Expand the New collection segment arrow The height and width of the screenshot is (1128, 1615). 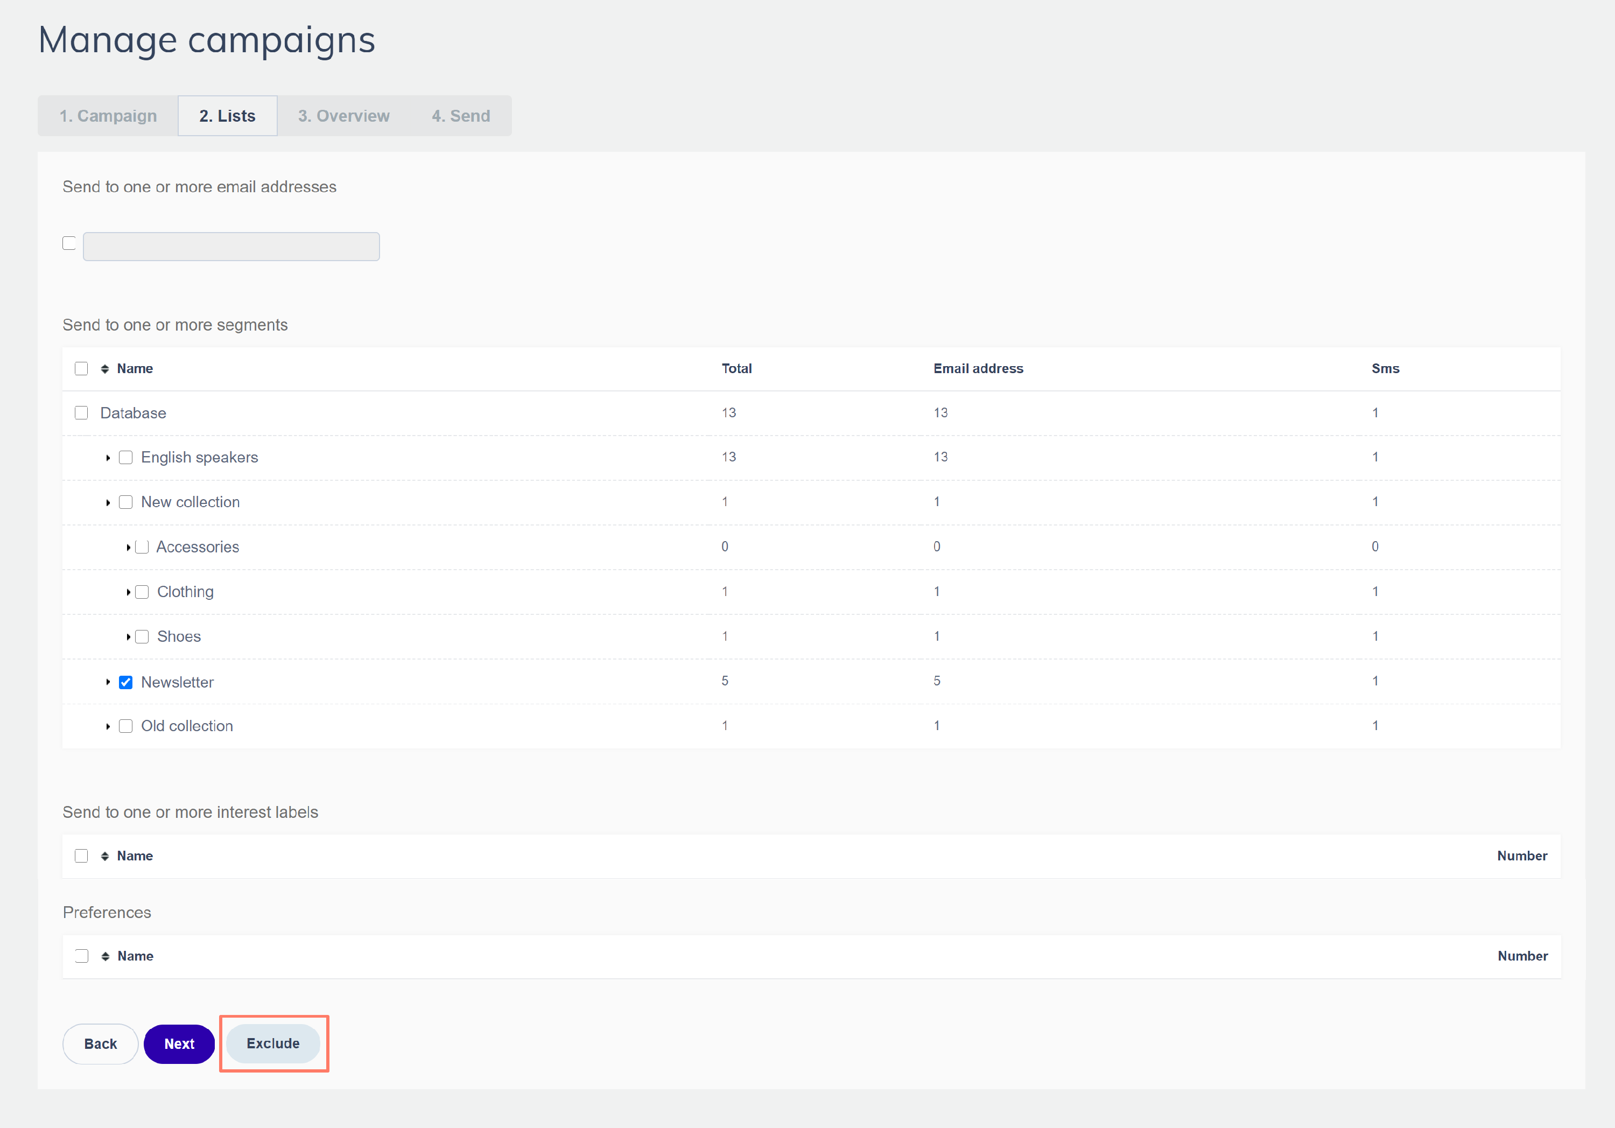coord(108,502)
